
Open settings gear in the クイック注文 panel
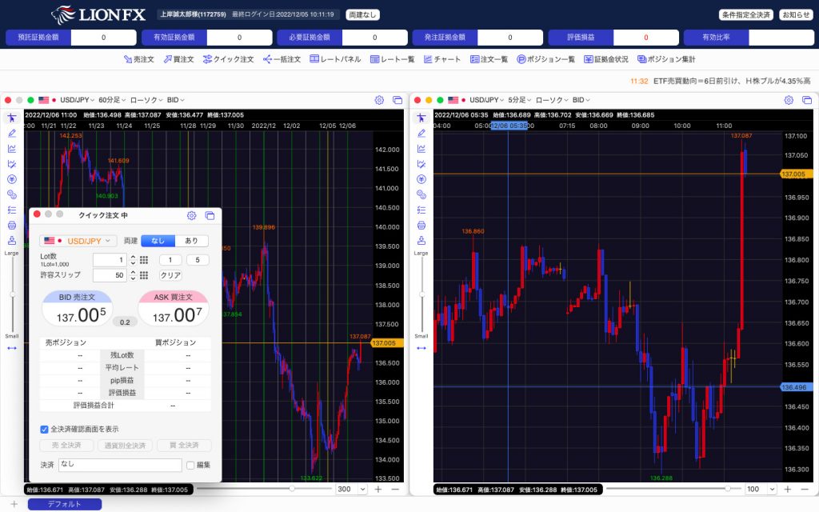[192, 215]
